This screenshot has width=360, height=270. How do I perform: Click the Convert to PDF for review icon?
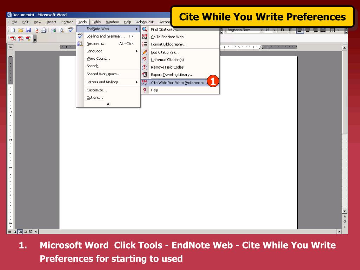(28, 39)
